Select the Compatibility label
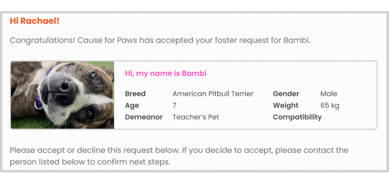The height and width of the screenshot is (184, 389). (297, 117)
